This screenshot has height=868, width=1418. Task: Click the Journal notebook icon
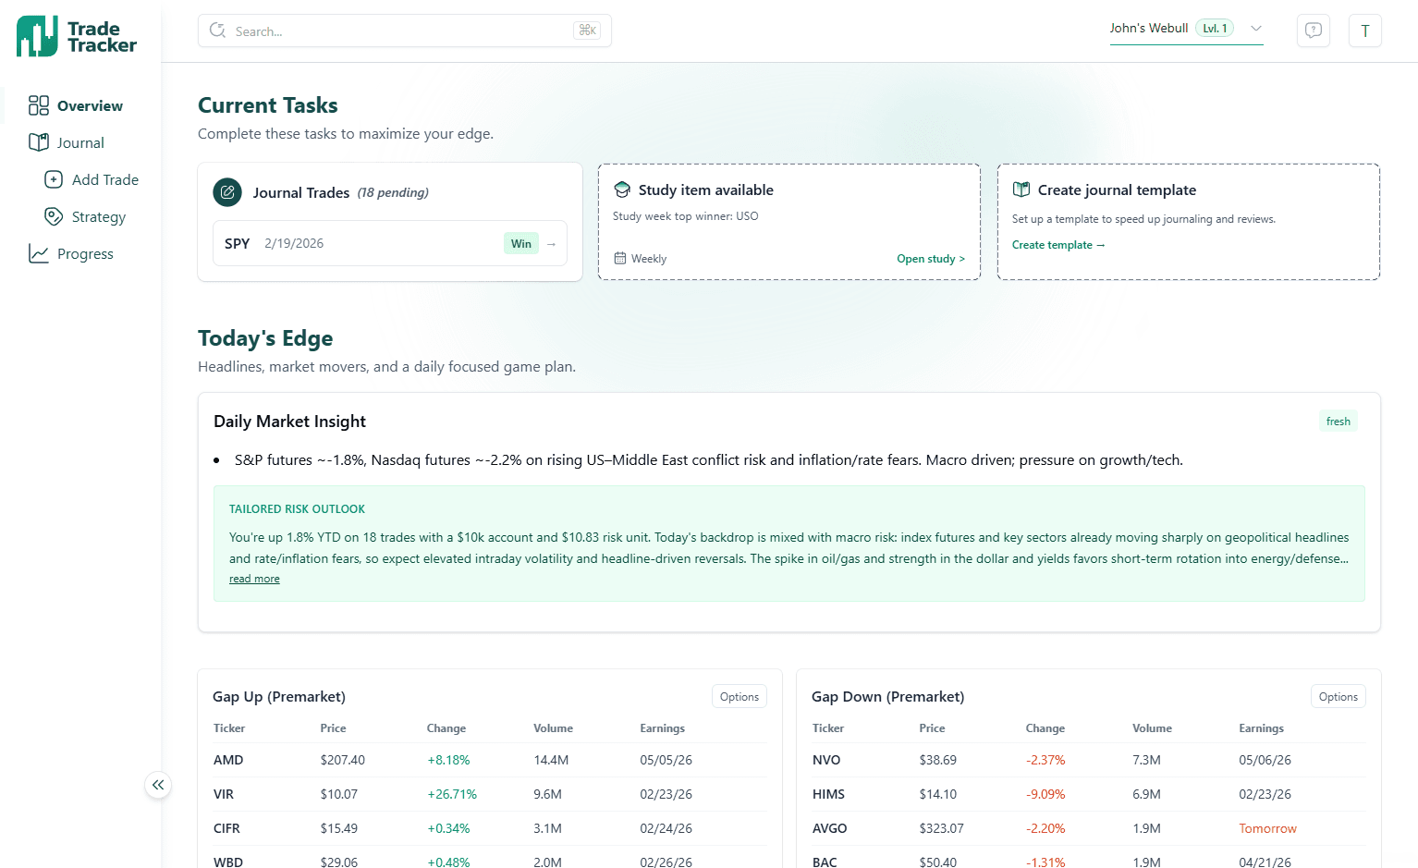tap(39, 142)
